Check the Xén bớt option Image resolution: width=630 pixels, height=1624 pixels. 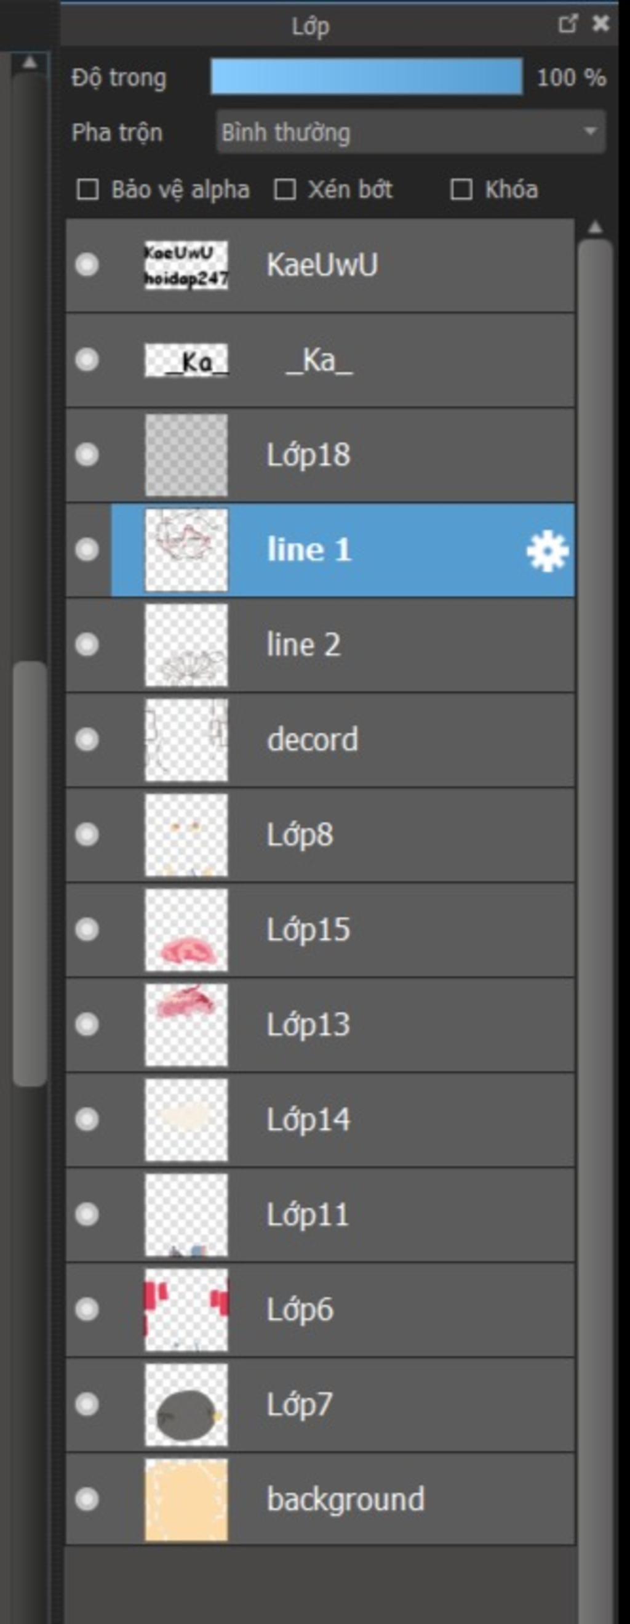click(x=285, y=190)
